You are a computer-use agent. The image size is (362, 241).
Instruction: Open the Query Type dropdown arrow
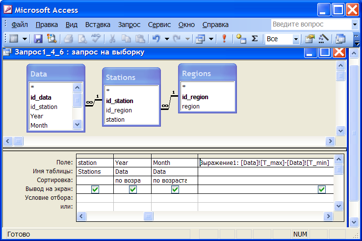tap(211, 39)
